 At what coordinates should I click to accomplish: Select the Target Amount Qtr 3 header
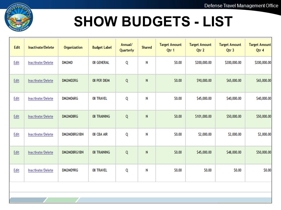coord(230,48)
